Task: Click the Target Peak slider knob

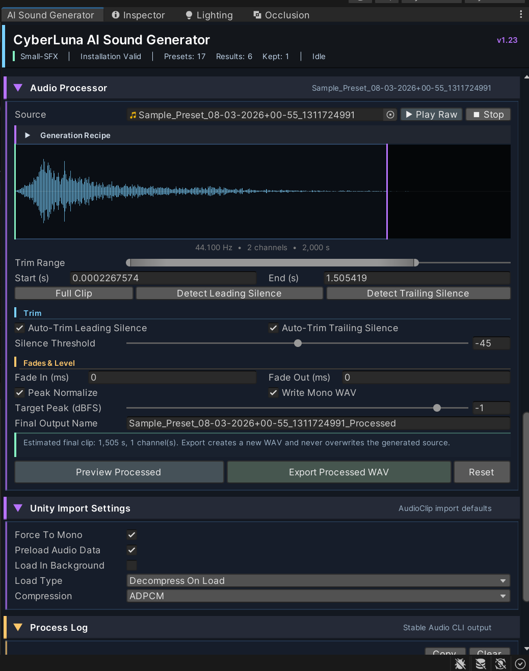Action: [437, 408]
